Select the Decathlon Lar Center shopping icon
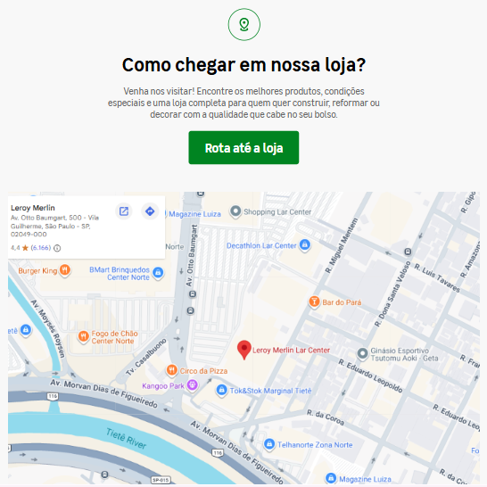The width and height of the screenshot is (487, 487). tap(305, 245)
